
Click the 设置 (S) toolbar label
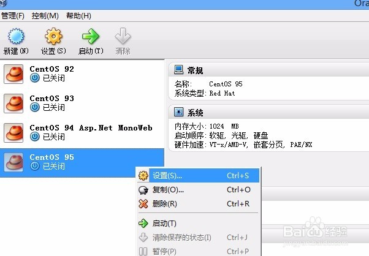tap(53, 51)
